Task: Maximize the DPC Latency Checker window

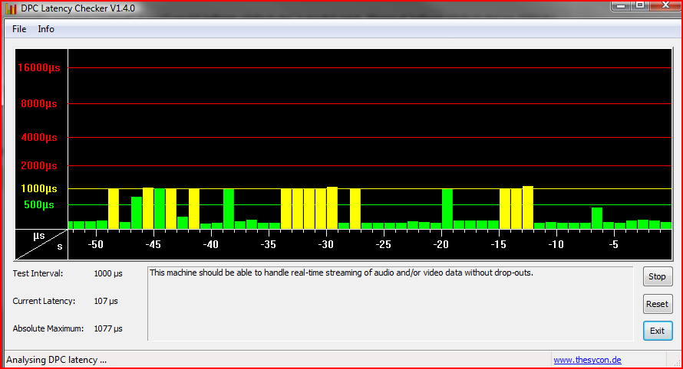Action: 640,5
